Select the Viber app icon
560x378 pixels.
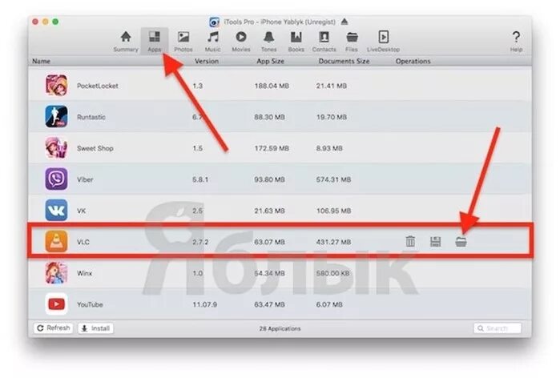56,179
